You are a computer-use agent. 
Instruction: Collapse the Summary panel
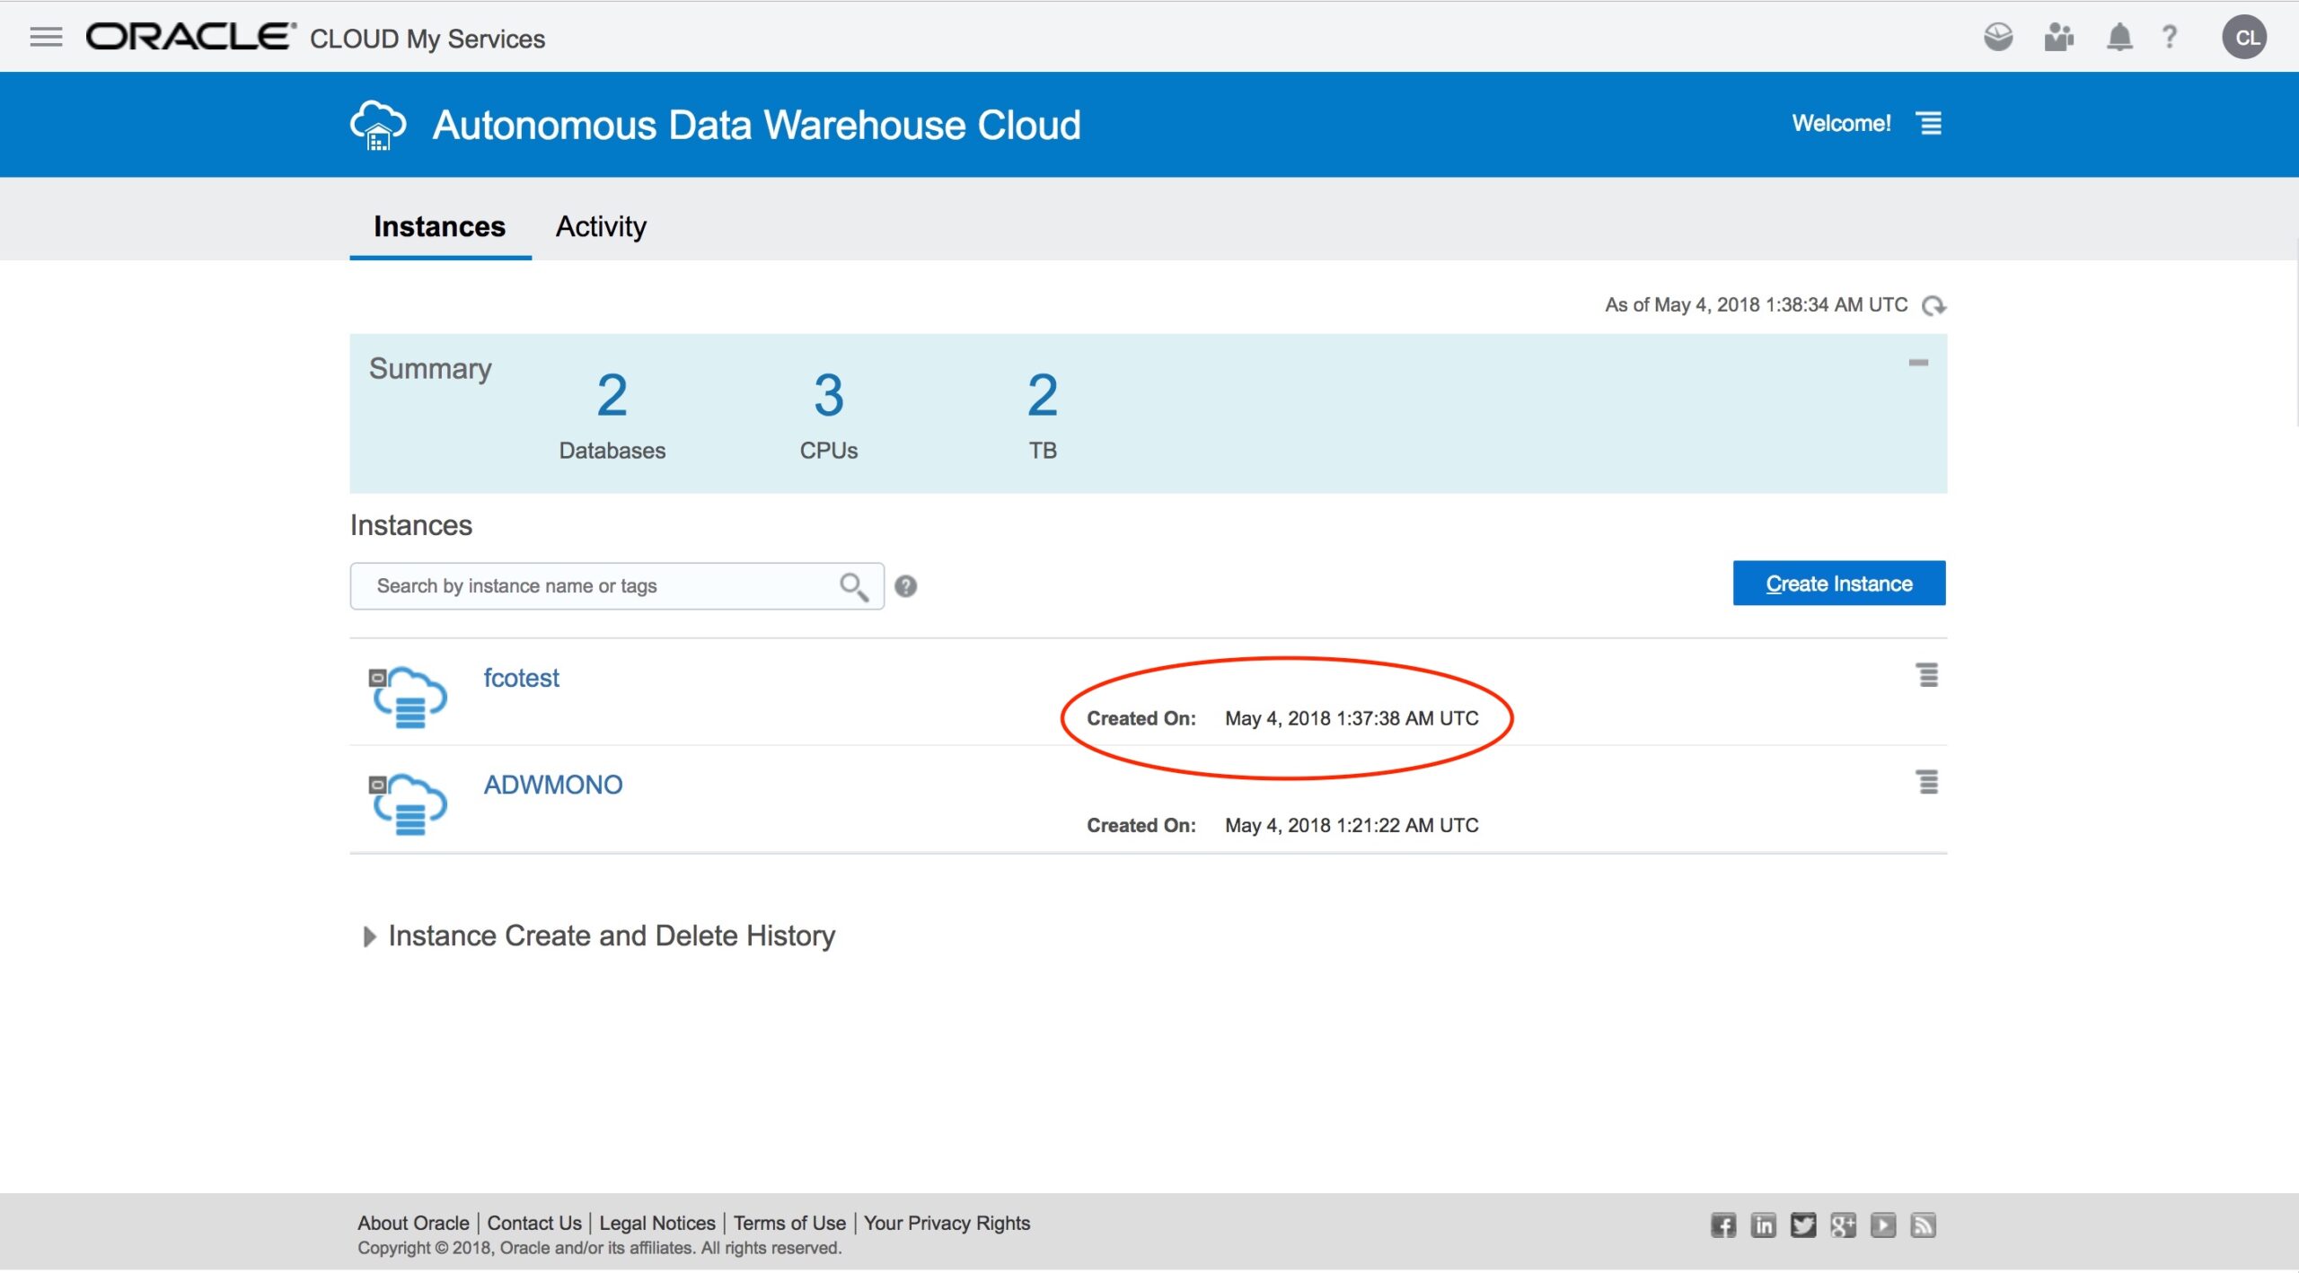coord(1918,364)
